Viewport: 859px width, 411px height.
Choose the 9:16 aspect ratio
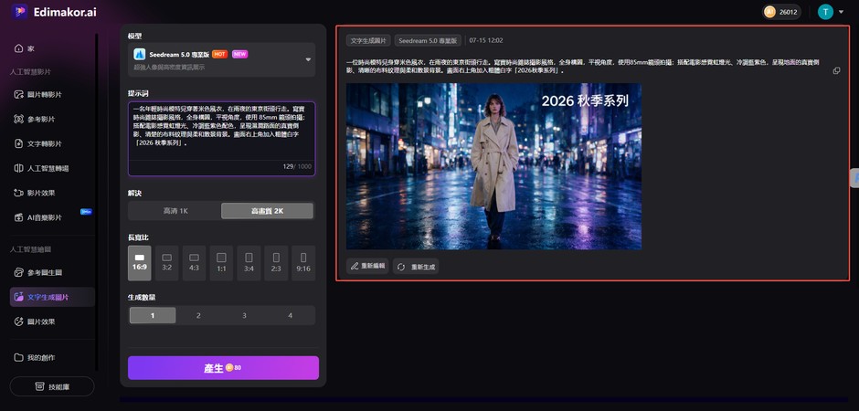coord(303,263)
